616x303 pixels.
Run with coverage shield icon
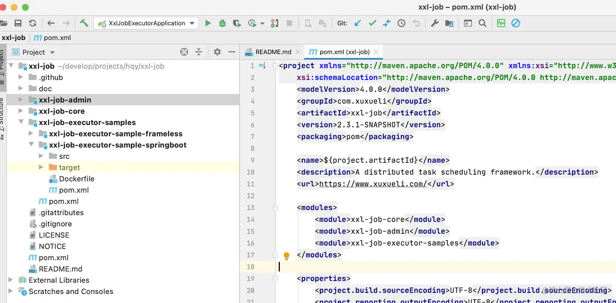(x=237, y=23)
